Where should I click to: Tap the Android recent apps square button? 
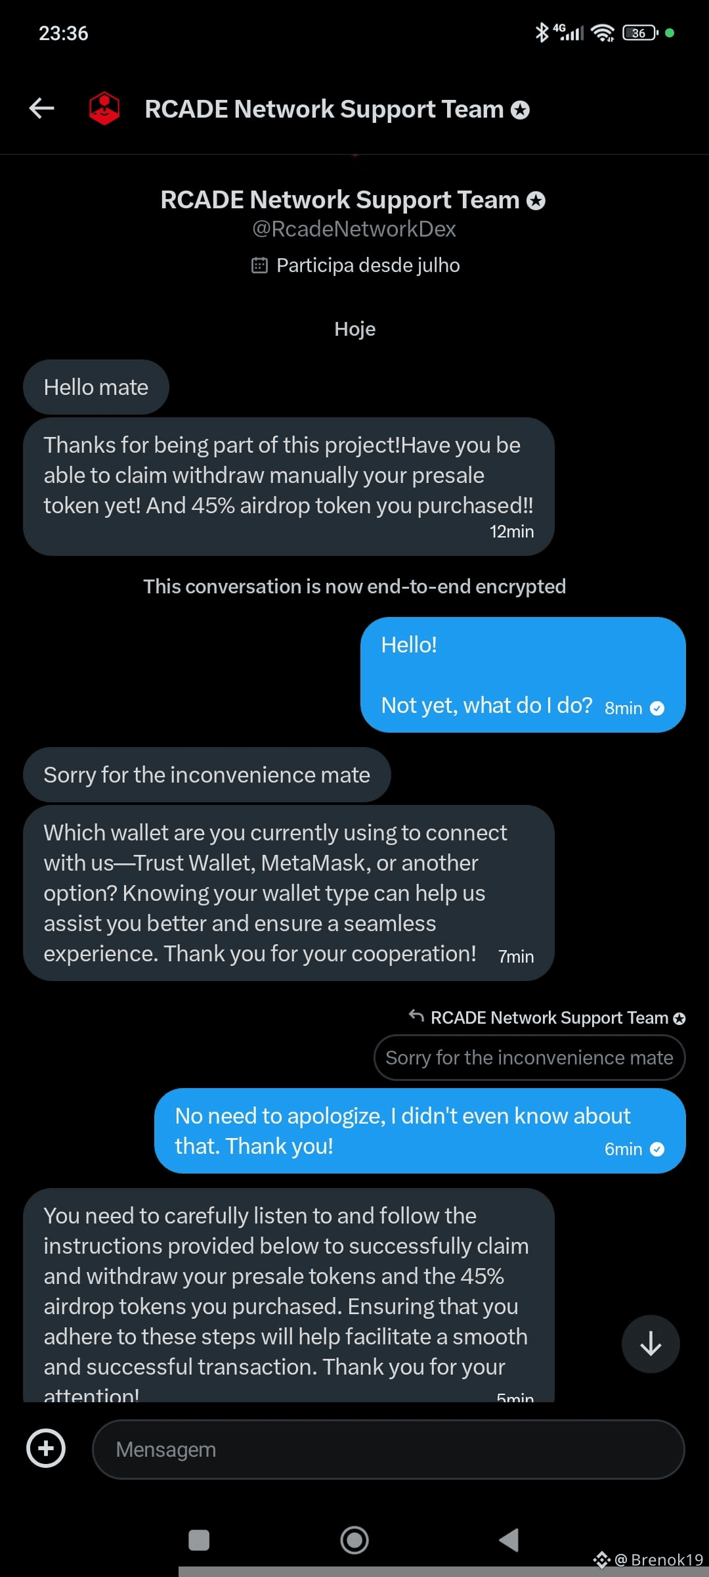[x=199, y=1540]
